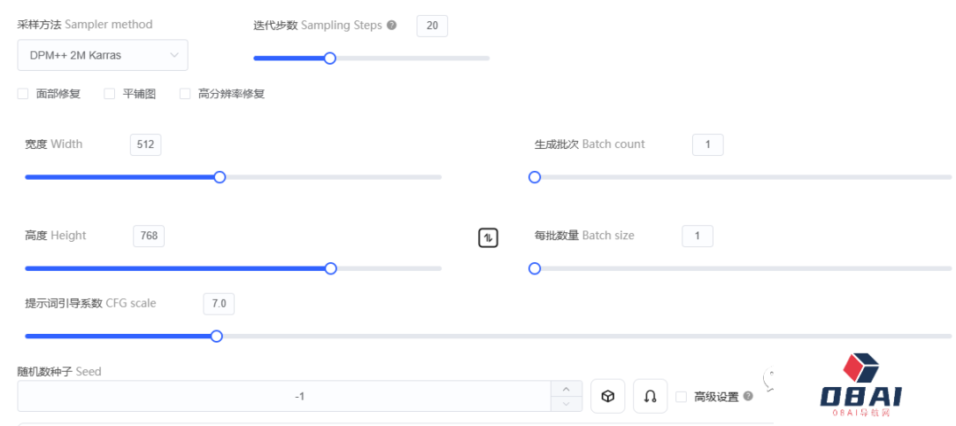The height and width of the screenshot is (426, 956).
Task: Click the Width slider handle
Action: (220, 177)
